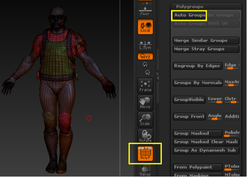The image size is (247, 177).
Task: Toggle XYZ rotation mode button
Action: 145,56
